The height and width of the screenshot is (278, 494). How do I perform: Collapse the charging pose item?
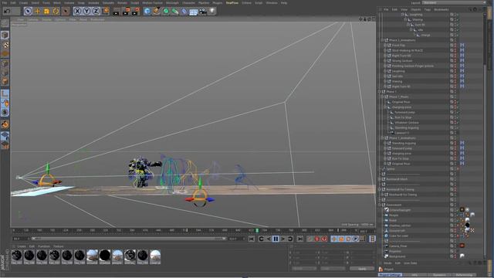click(385, 107)
